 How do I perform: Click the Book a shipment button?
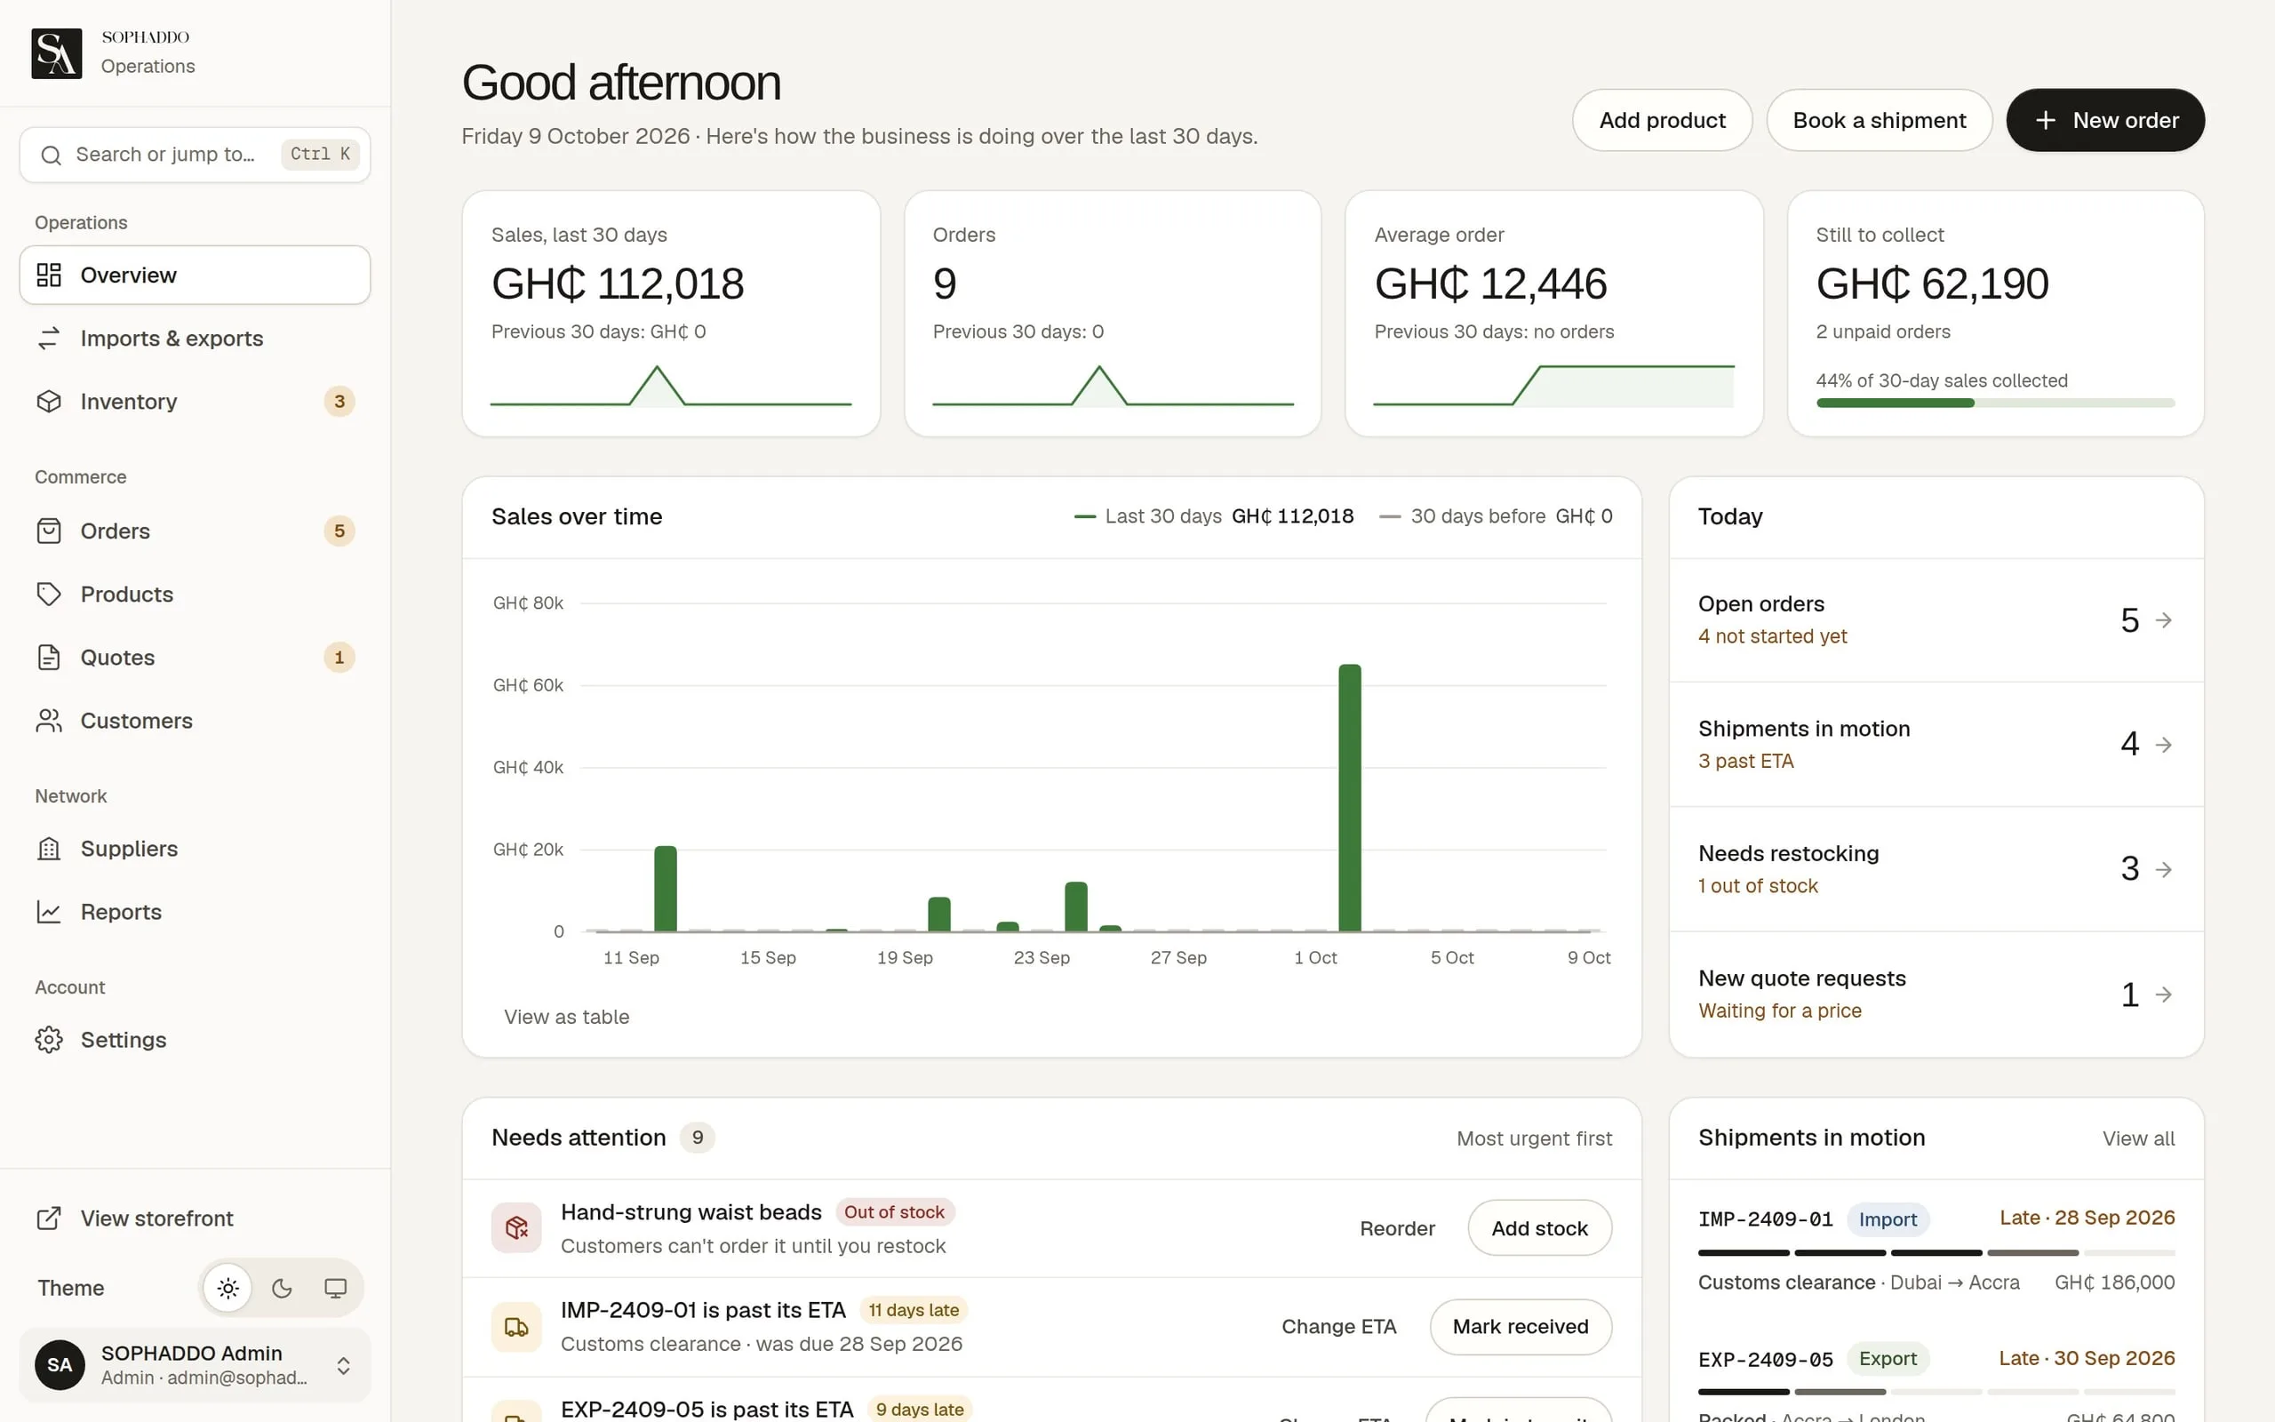pos(1879,120)
